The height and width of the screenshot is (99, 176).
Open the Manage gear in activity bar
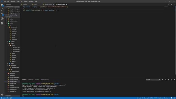coord(2,95)
